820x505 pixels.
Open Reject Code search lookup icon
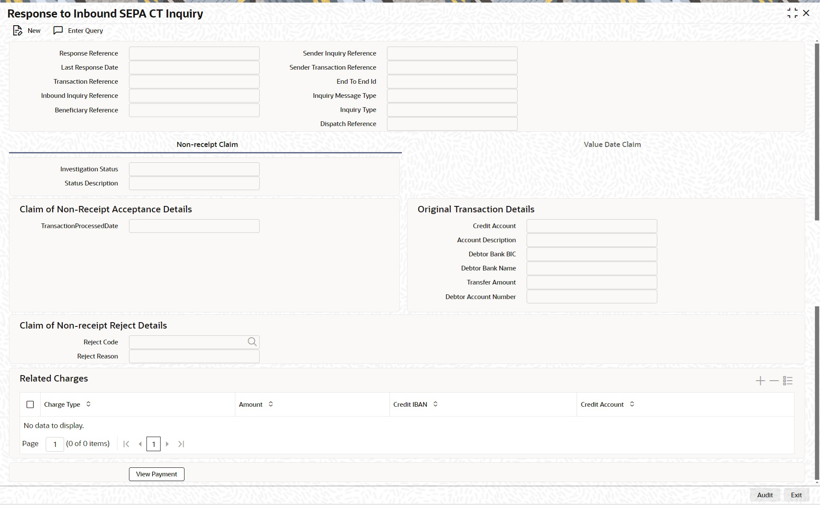coord(252,342)
